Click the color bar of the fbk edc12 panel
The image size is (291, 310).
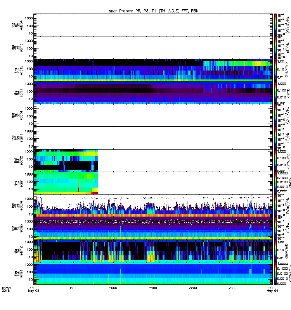click(275, 251)
